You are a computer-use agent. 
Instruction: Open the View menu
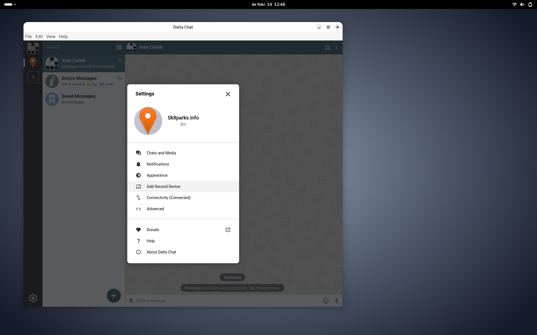click(51, 36)
